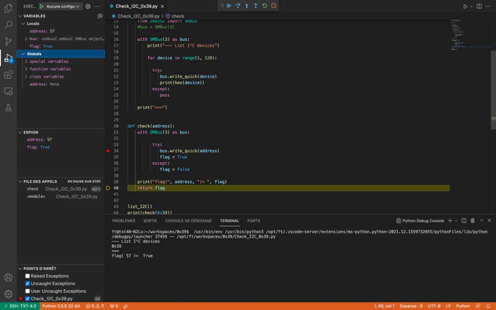Click the Step Over debug icon
Screen dimensions: 496x310
238,5
